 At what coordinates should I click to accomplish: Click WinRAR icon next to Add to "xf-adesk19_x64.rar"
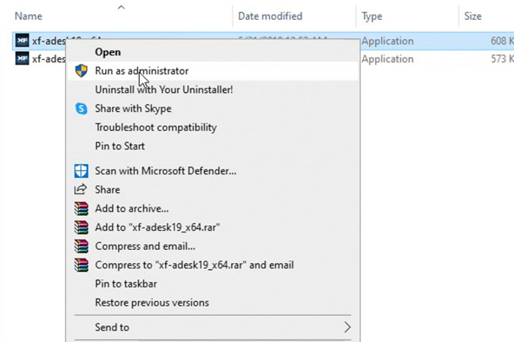tap(81, 227)
